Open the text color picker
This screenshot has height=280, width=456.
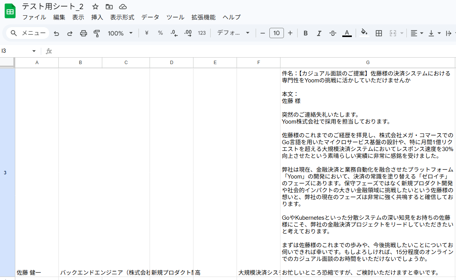pyautogui.click(x=346, y=33)
